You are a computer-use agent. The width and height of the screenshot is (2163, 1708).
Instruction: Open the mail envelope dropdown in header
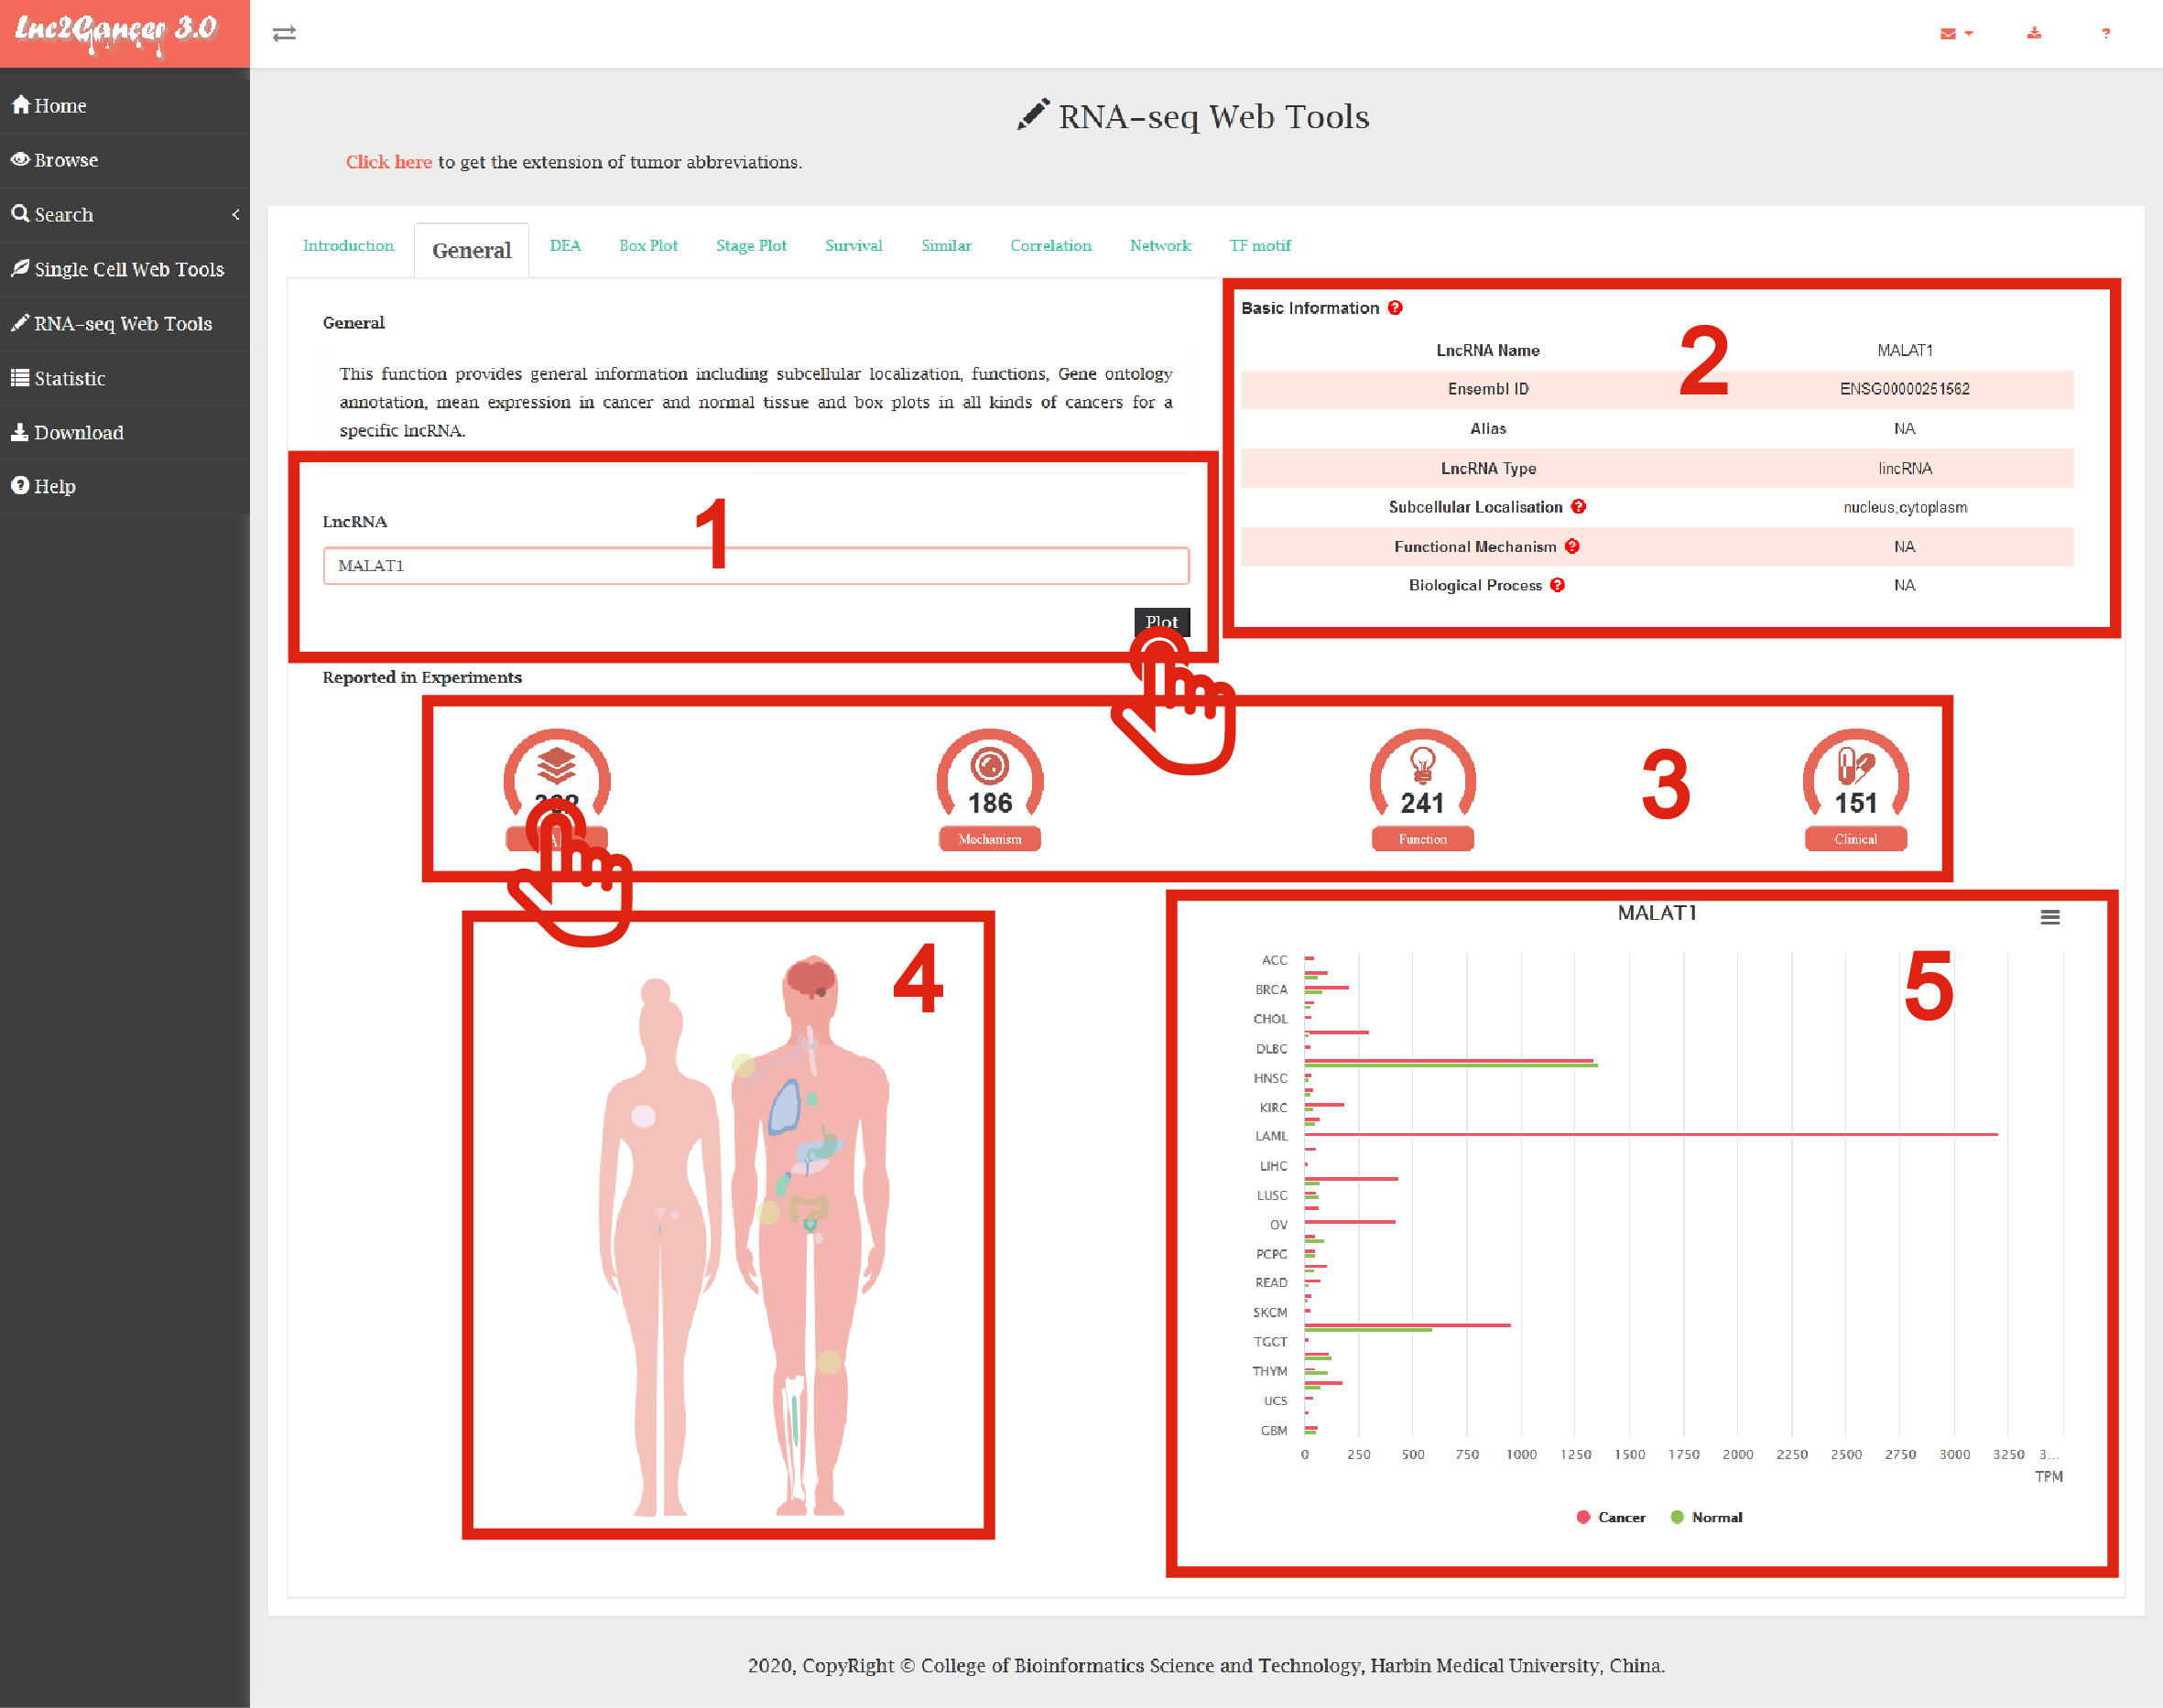(1955, 34)
